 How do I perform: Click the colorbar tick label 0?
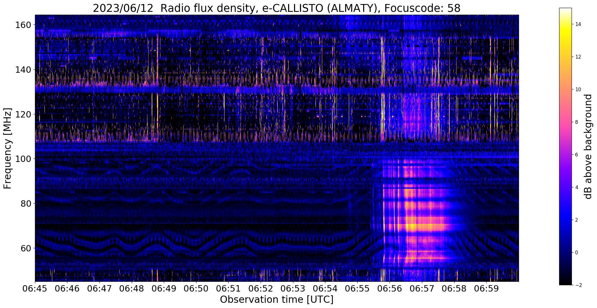[x=576, y=253]
